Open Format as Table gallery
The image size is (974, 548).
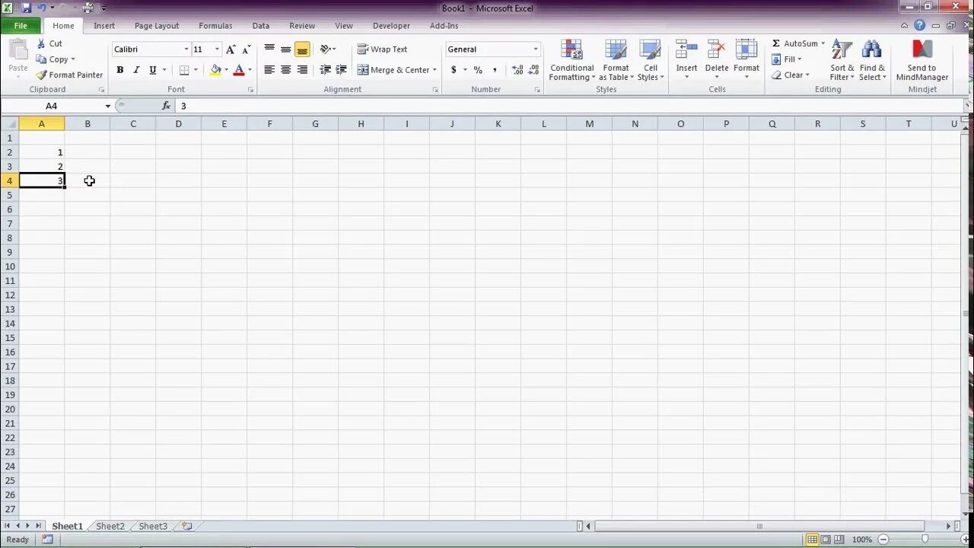tap(616, 60)
